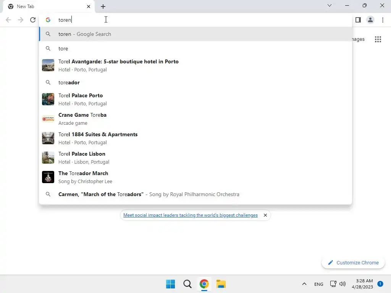Choose Torel Palace Porto suggestion
The width and height of the screenshot is (391, 293).
pos(195,99)
